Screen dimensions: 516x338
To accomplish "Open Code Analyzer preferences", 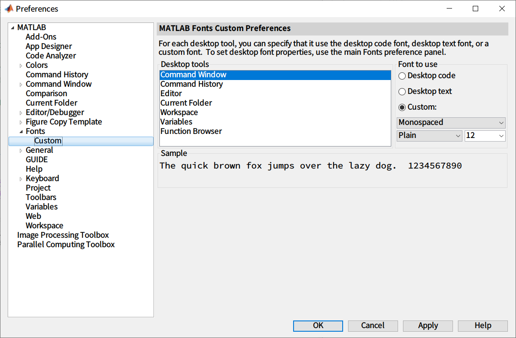I will [x=51, y=56].
